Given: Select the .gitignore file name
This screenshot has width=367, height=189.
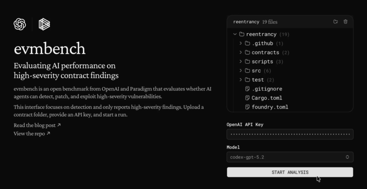Looking at the screenshot, I should (267, 89).
